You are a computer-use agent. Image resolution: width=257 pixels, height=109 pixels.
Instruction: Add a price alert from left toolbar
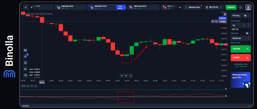coord(25,63)
